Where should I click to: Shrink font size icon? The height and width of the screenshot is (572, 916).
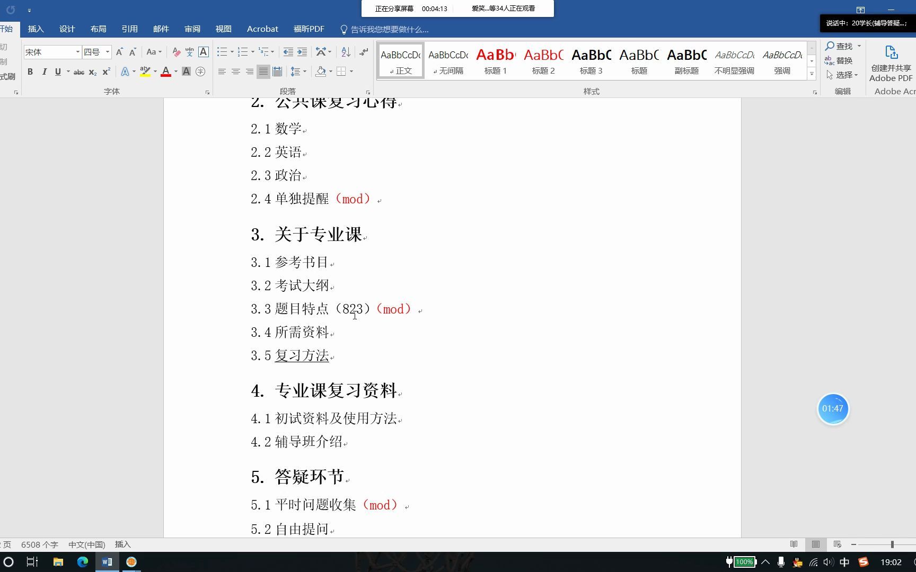pyautogui.click(x=133, y=52)
